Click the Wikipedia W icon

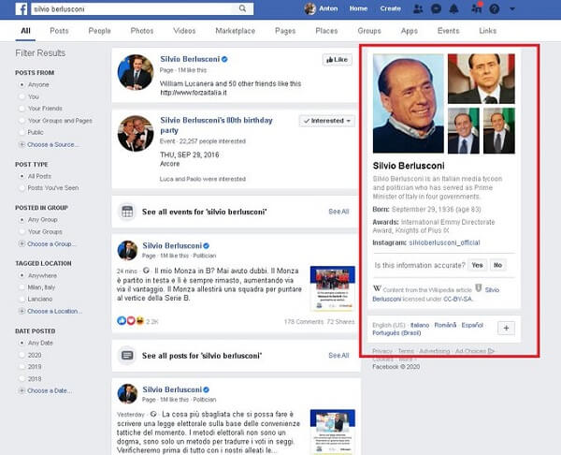(377, 288)
